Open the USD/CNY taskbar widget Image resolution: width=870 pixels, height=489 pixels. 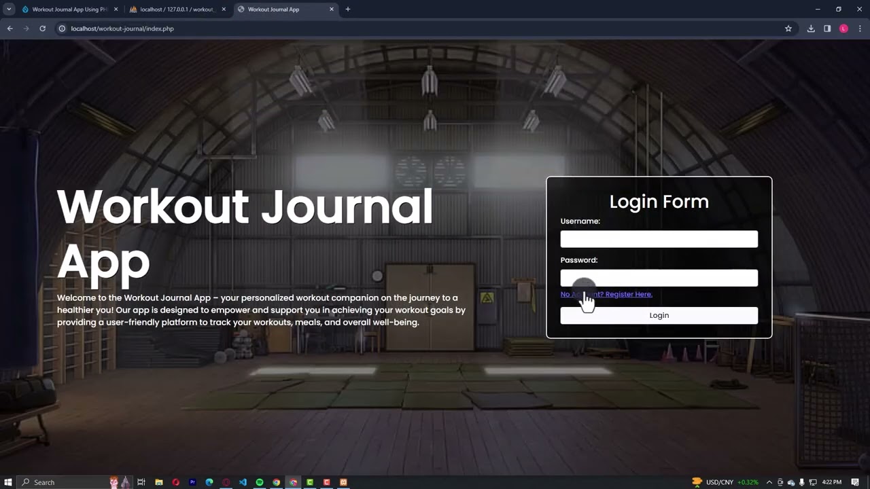point(725,482)
